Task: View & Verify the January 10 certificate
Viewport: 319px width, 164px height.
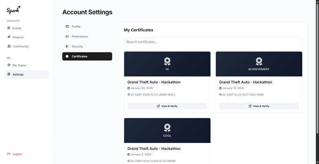Action: 259,106
